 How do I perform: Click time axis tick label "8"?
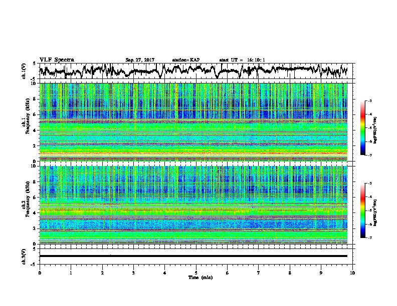click(290, 273)
